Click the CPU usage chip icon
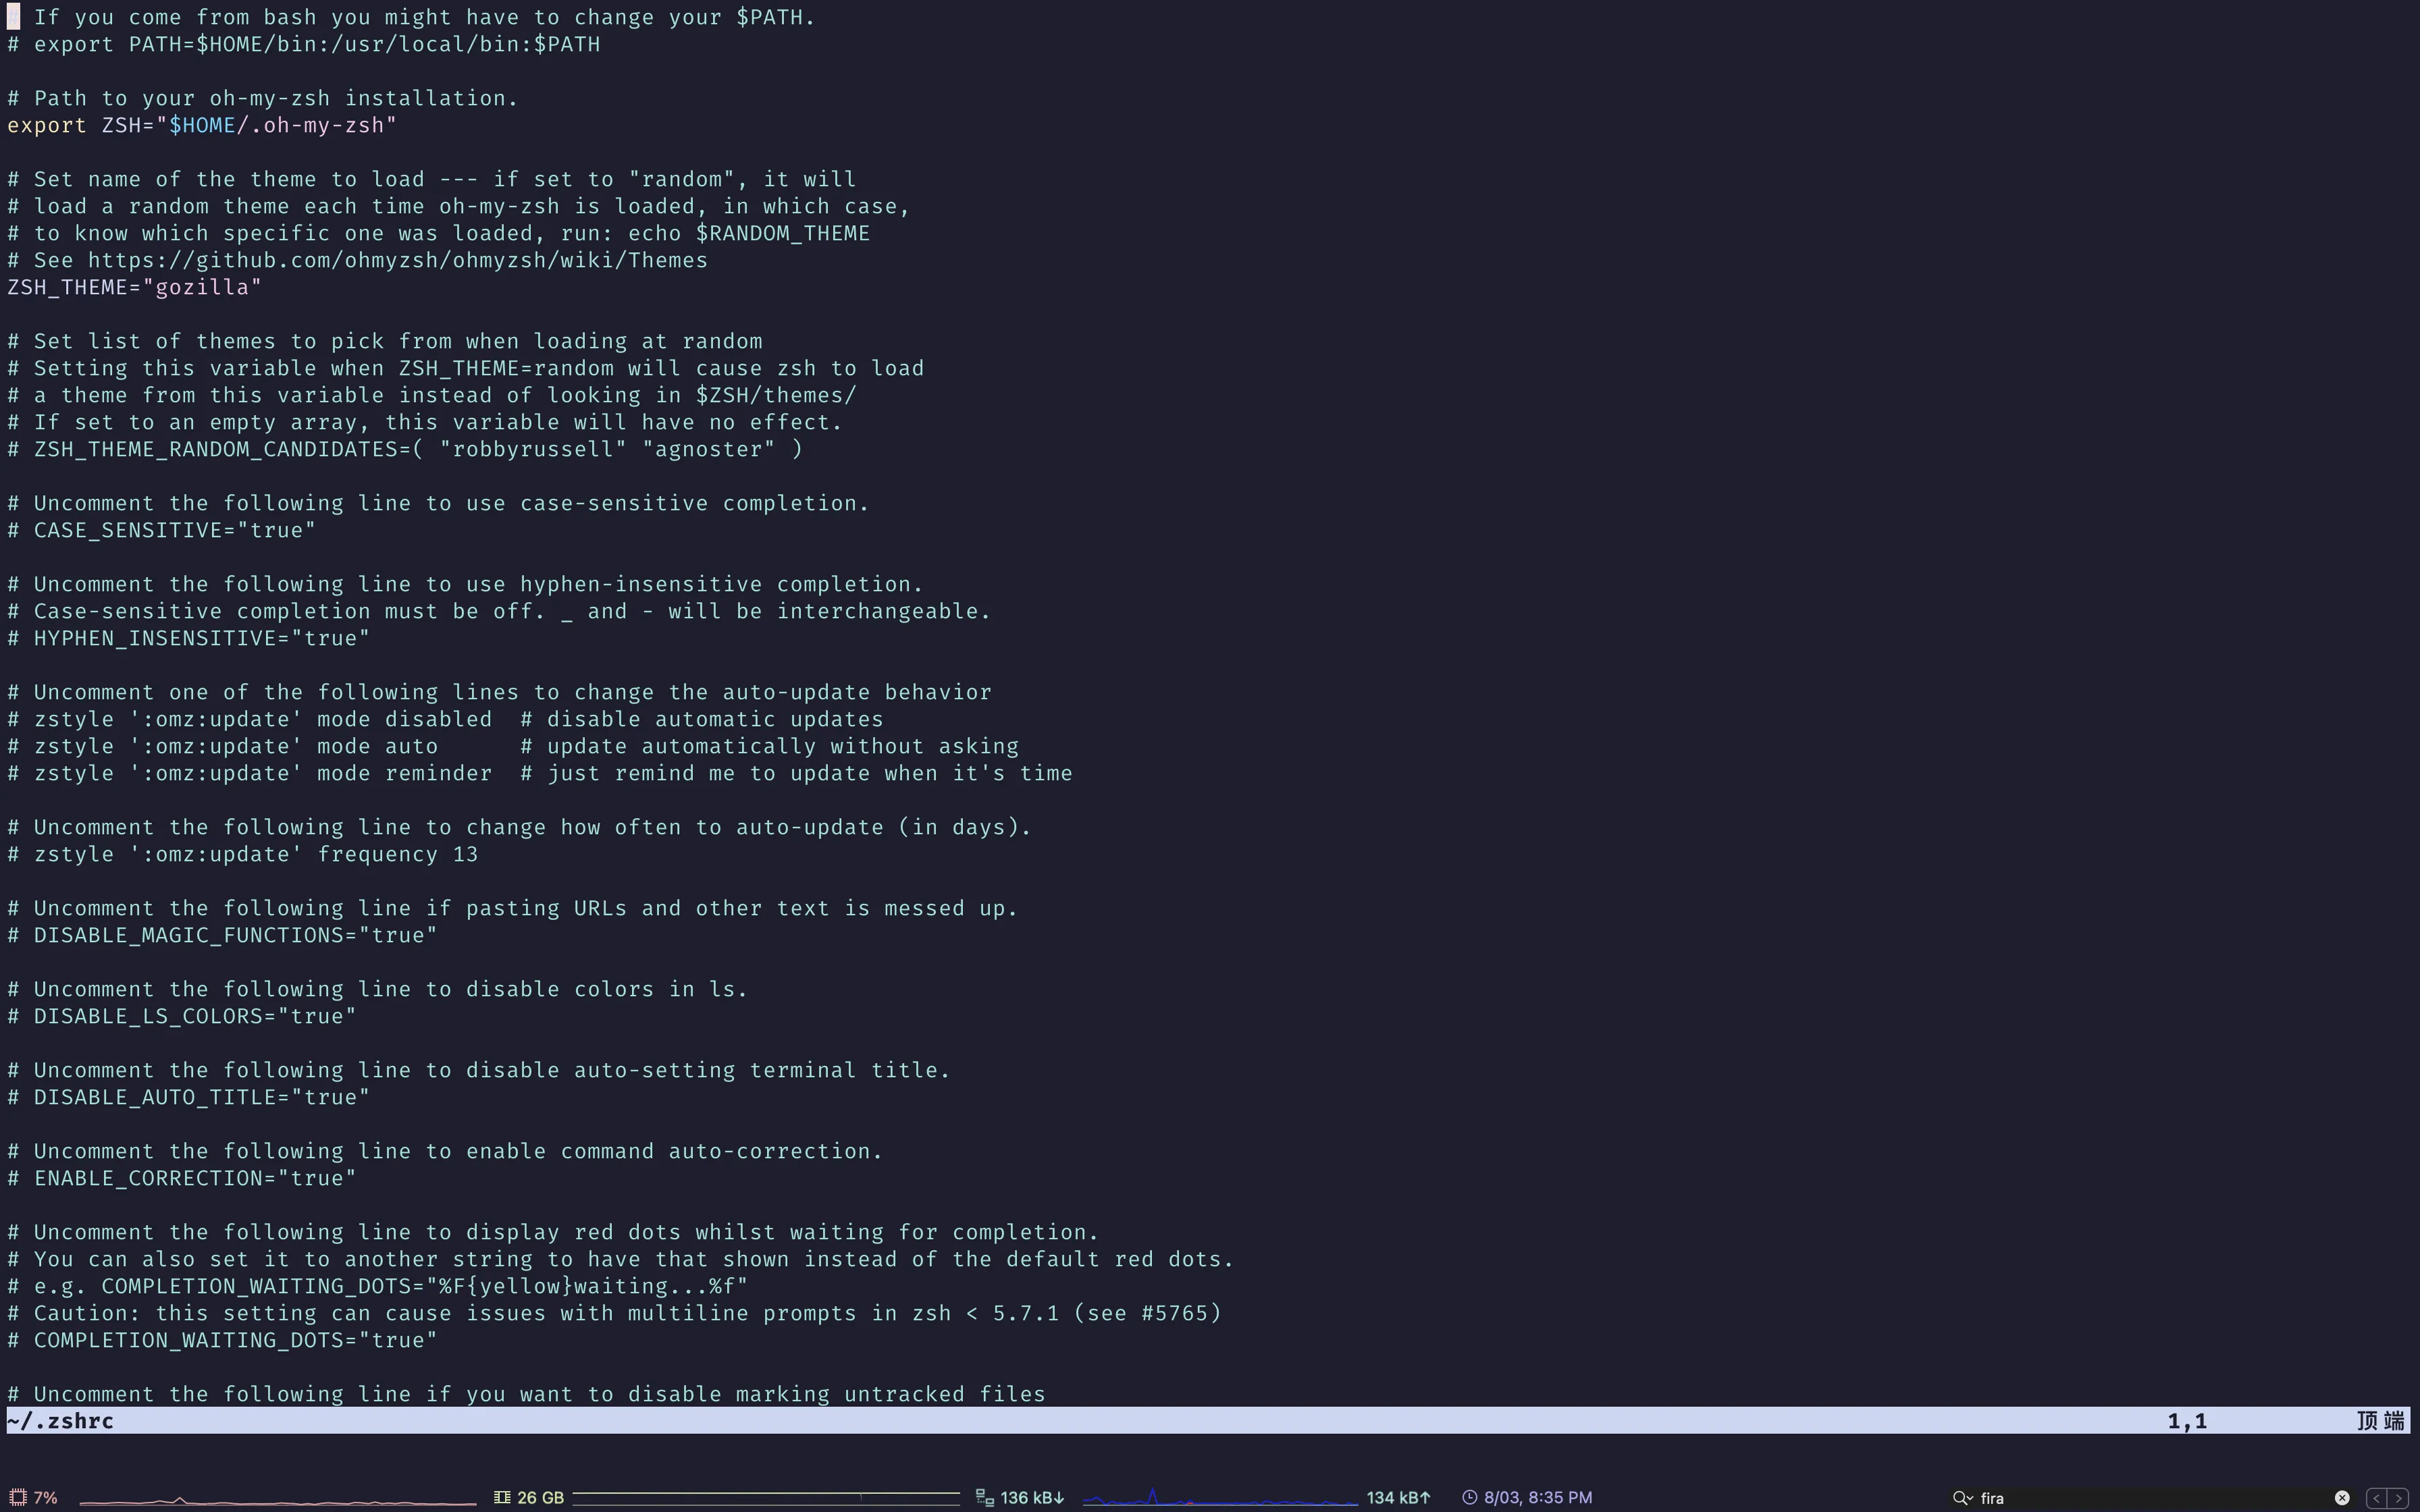2420x1512 pixels. point(18,1497)
